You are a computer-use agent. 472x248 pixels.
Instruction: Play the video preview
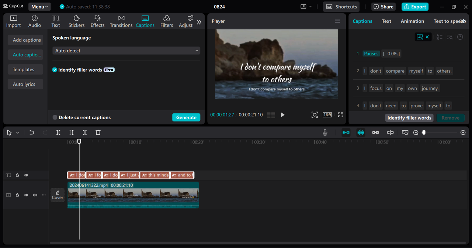[x=282, y=115]
